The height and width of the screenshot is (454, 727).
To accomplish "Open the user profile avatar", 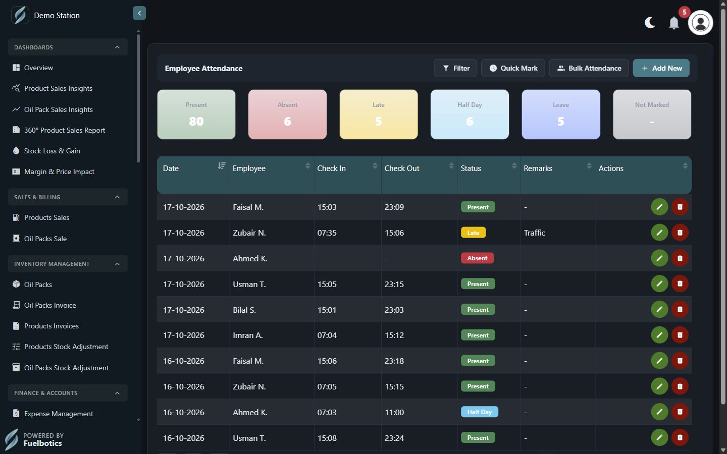I will click(700, 23).
